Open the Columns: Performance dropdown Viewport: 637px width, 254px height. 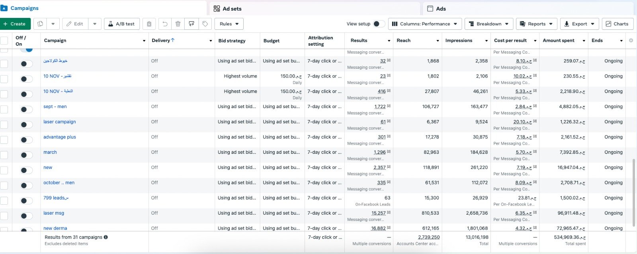tap(425, 24)
